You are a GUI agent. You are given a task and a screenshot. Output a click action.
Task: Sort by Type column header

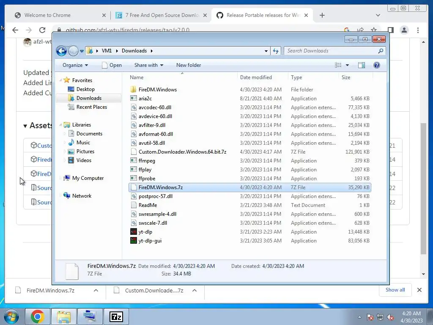[x=313, y=77]
